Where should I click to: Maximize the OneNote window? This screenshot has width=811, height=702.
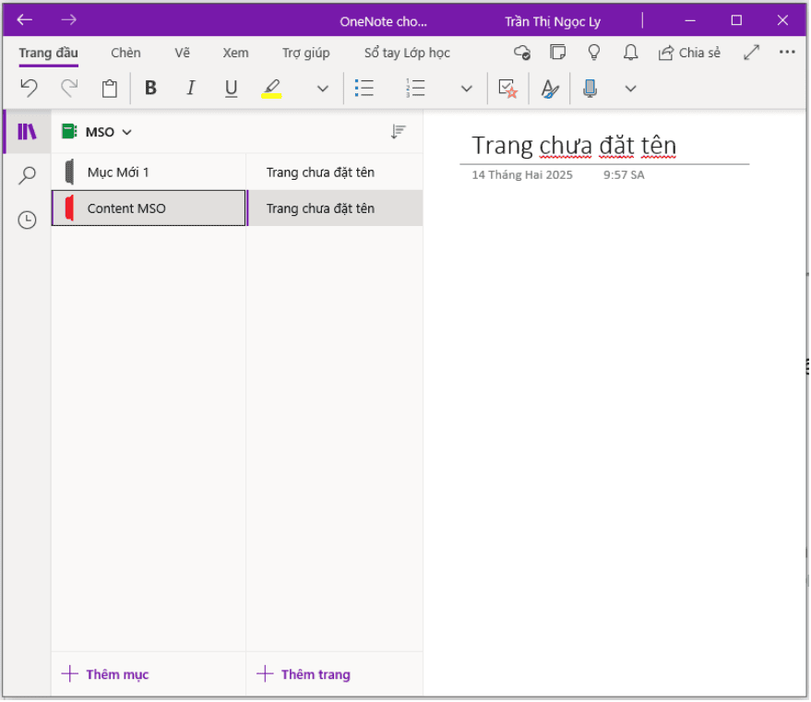click(x=736, y=20)
